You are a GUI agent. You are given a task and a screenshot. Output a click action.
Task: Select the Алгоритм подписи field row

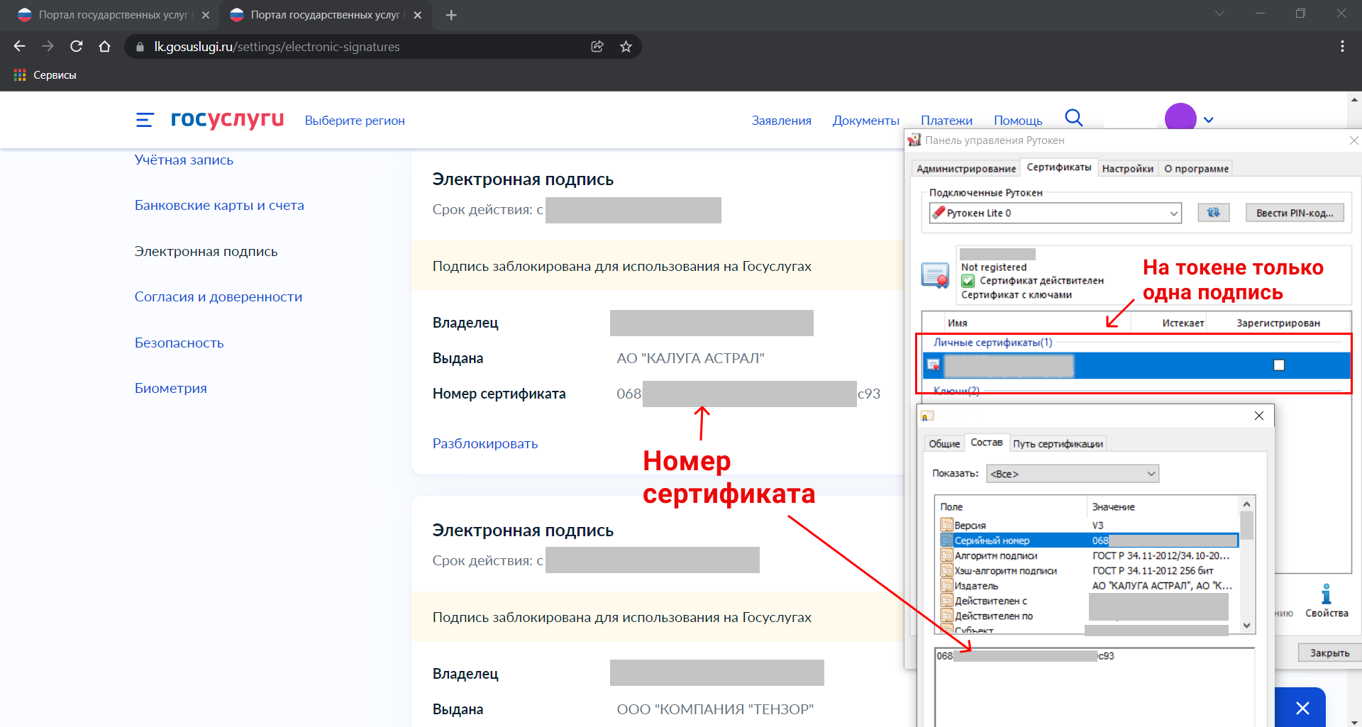1089,555
